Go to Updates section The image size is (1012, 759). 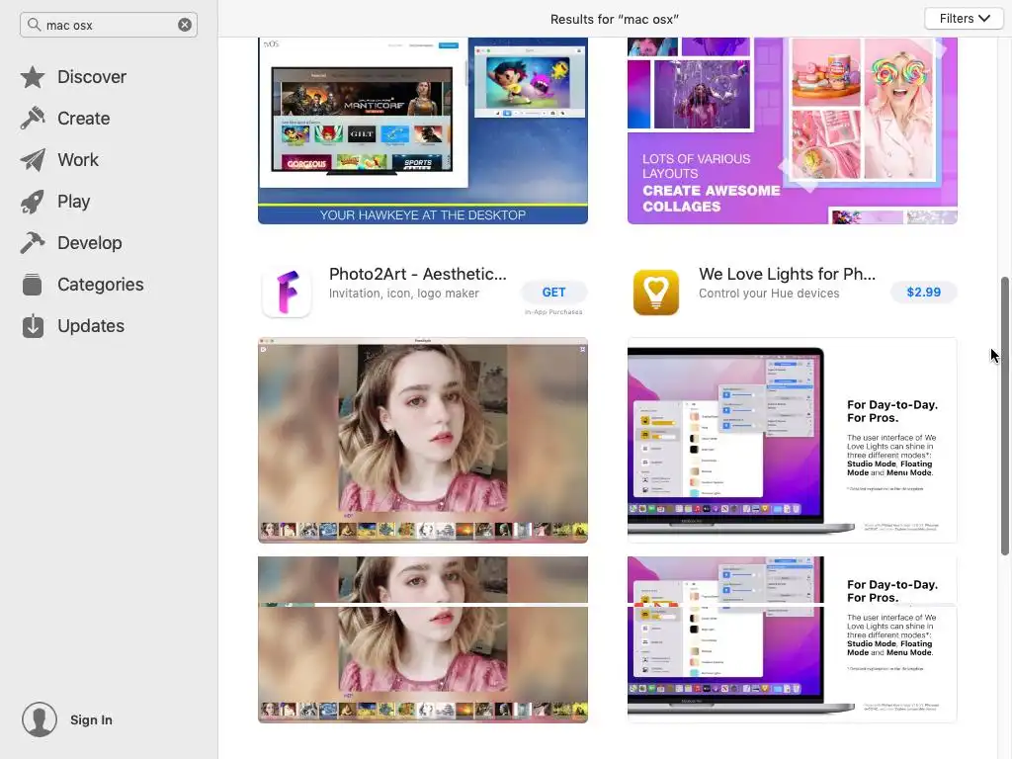coord(91,326)
